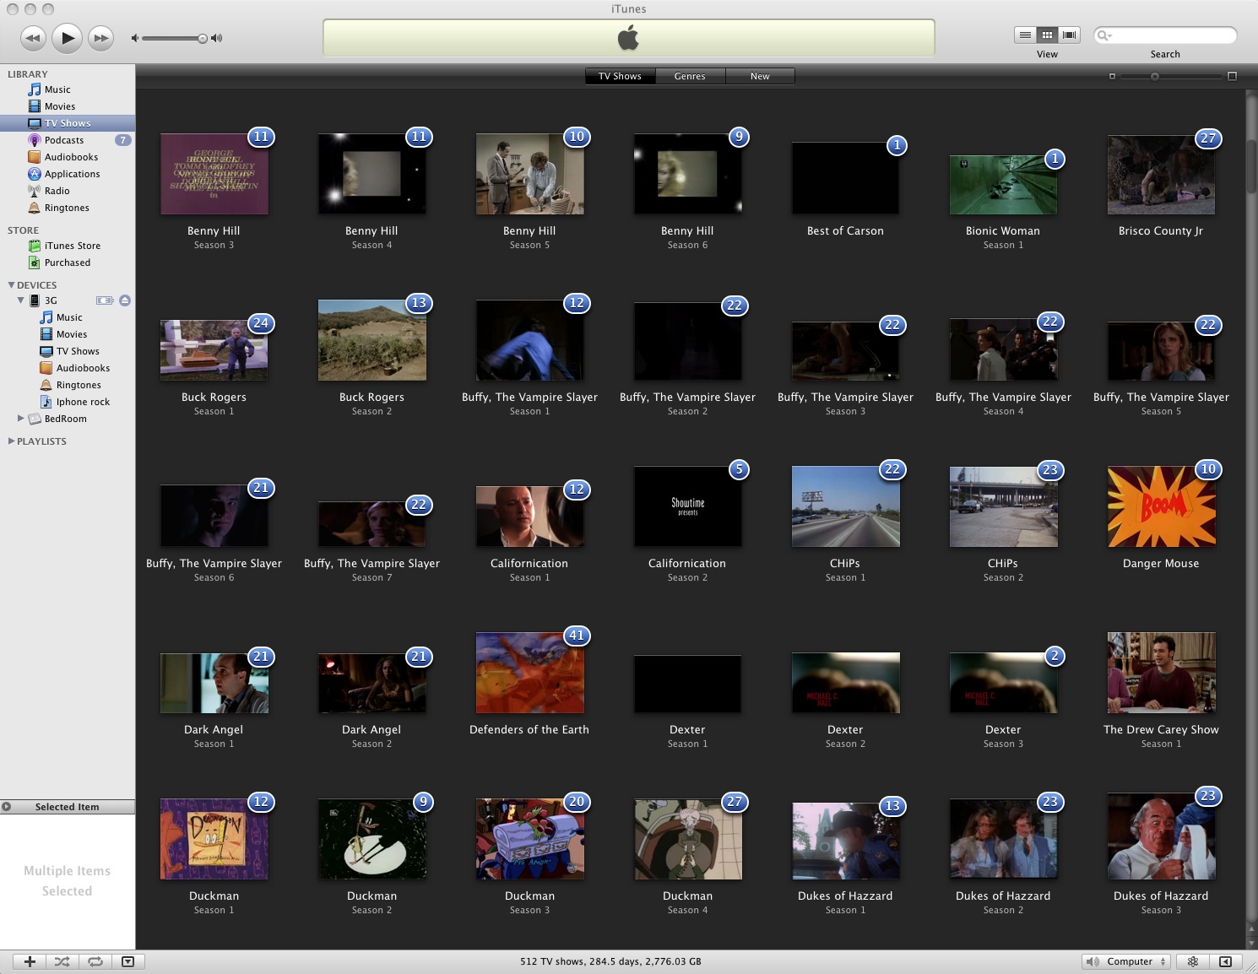Select Dark Angel Season 2 thumbnail
Image resolution: width=1258 pixels, height=974 pixels.
pos(372,684)
